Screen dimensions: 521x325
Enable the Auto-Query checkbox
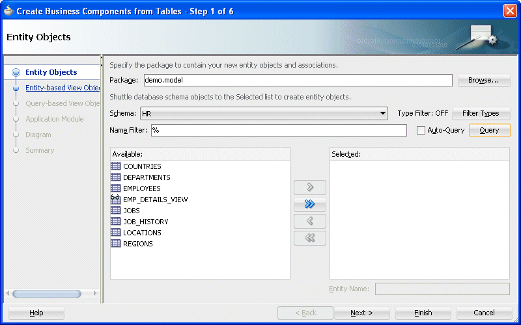421,131
